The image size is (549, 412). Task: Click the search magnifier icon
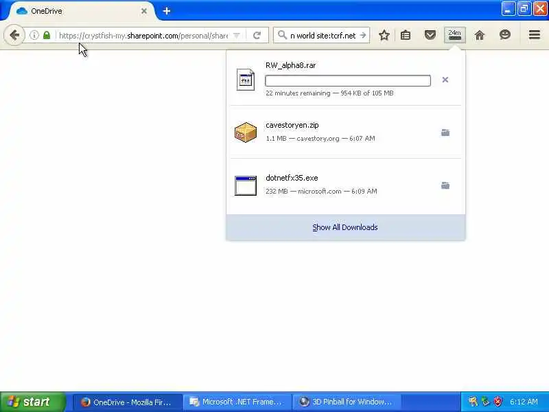coord(282,35)
